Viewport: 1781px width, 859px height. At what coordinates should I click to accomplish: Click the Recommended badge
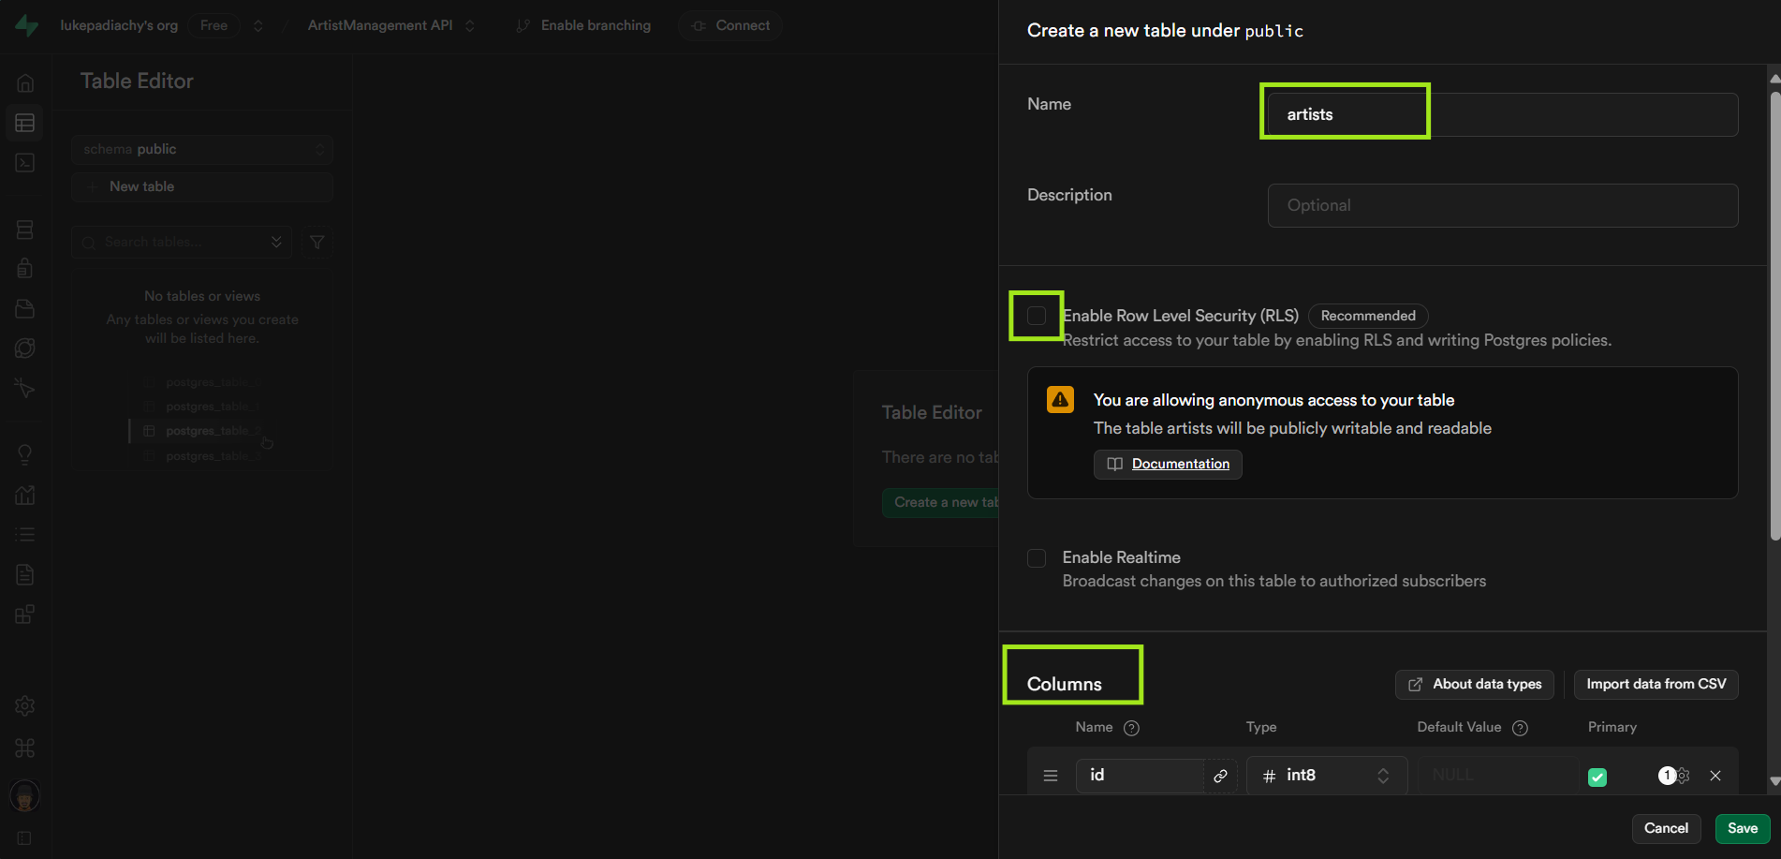1368,316
